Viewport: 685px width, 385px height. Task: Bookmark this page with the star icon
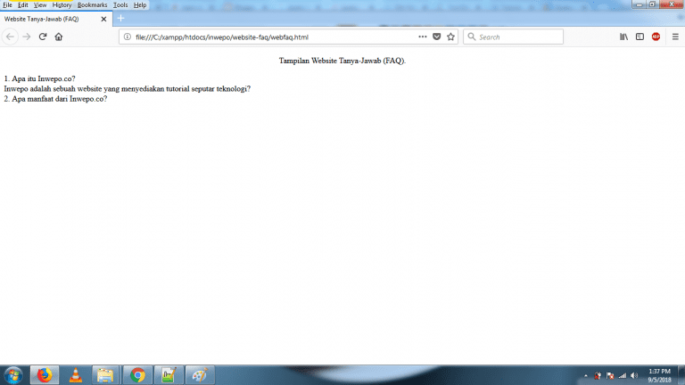coord(450,37)
